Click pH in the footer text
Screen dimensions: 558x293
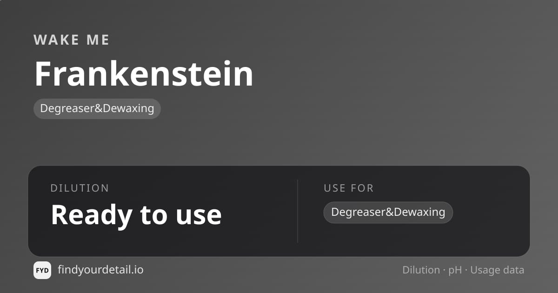(455, 271)
